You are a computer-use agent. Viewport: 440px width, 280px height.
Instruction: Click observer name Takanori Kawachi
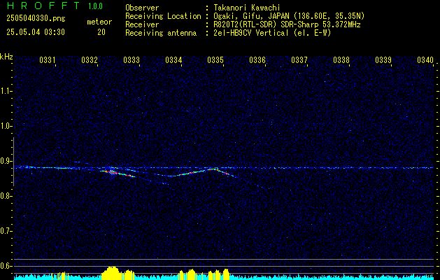point(247,8)
